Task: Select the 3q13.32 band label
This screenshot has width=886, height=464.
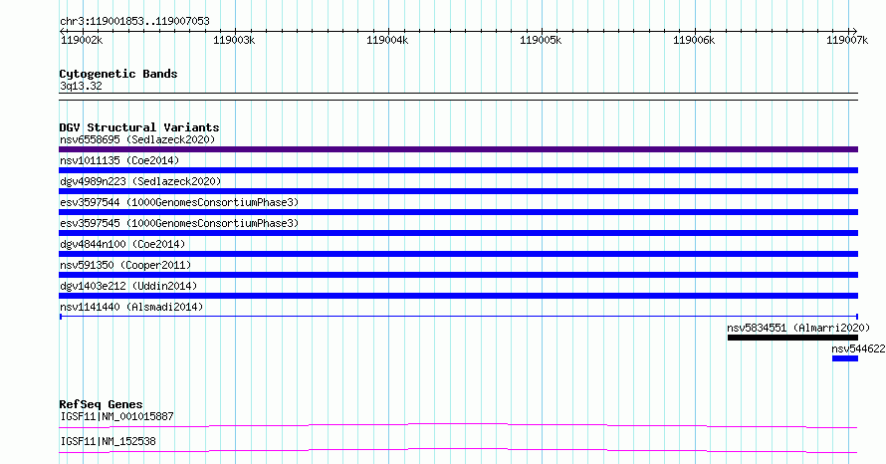Action: (81, 86)
